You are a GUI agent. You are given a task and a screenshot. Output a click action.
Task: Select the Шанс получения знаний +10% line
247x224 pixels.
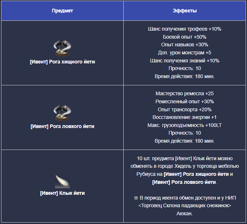(185, 61)
